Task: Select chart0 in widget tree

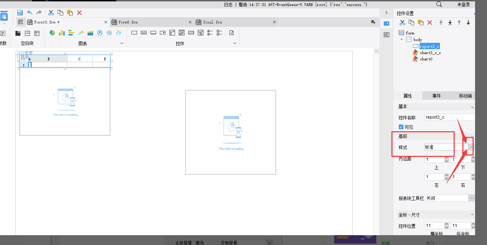Action: click(x=426, y=59)
